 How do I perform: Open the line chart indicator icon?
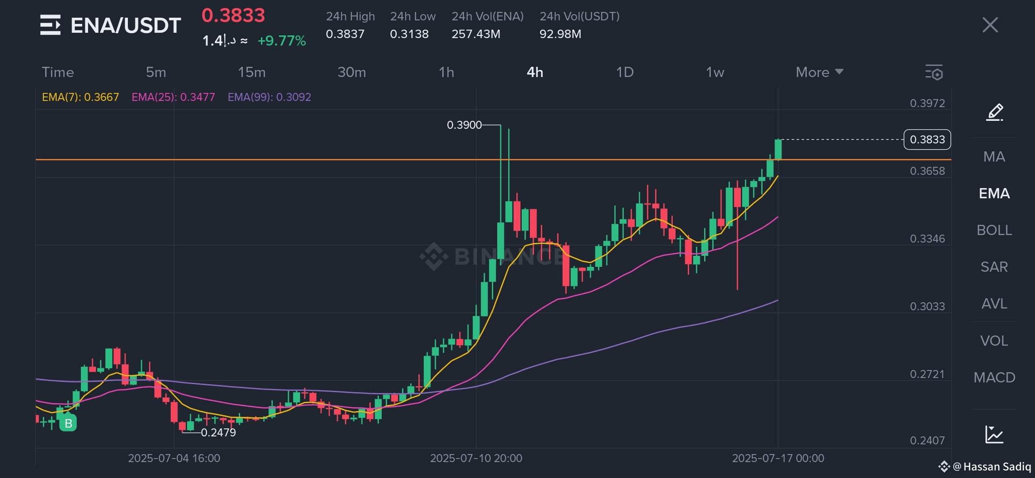[994, 434]
